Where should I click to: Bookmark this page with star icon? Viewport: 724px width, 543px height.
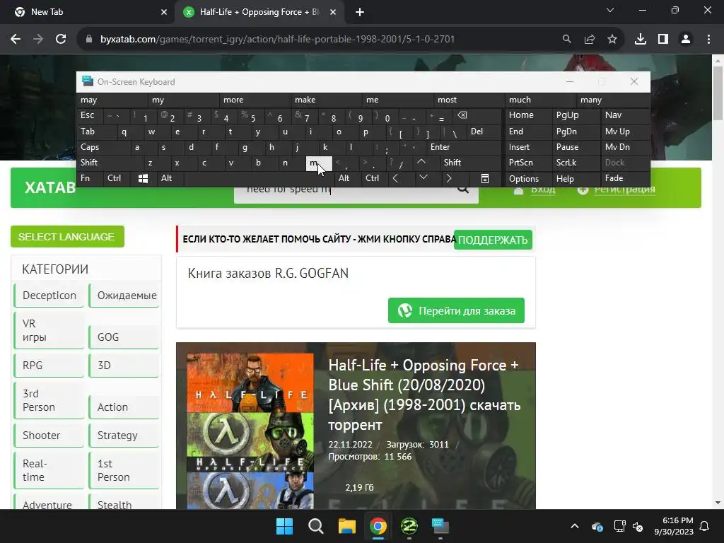tap(612, 40)
